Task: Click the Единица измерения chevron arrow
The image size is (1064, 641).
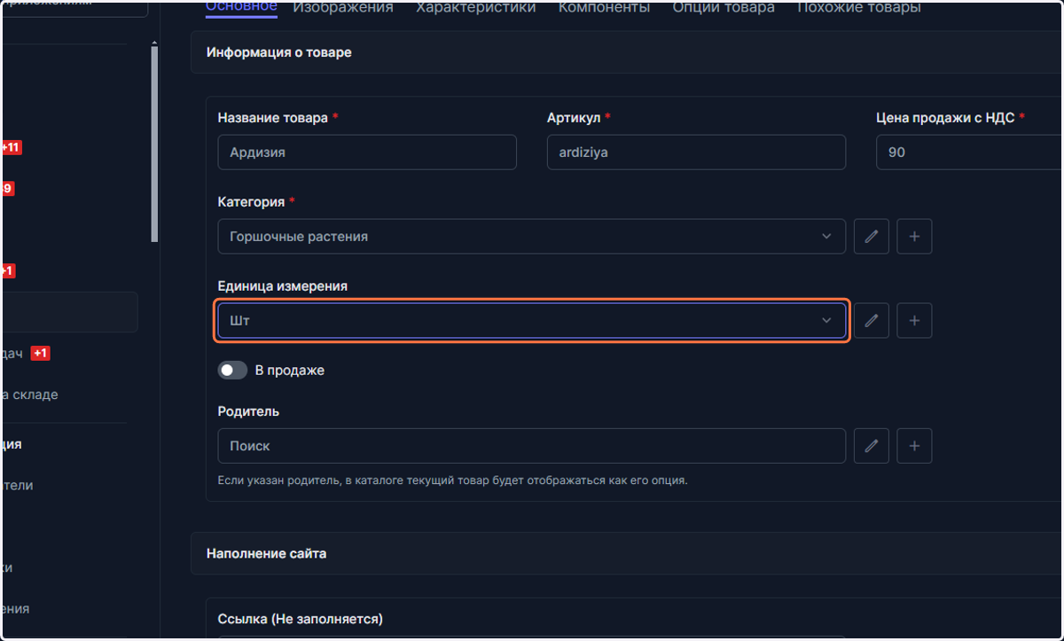Action: click(826, 320)
